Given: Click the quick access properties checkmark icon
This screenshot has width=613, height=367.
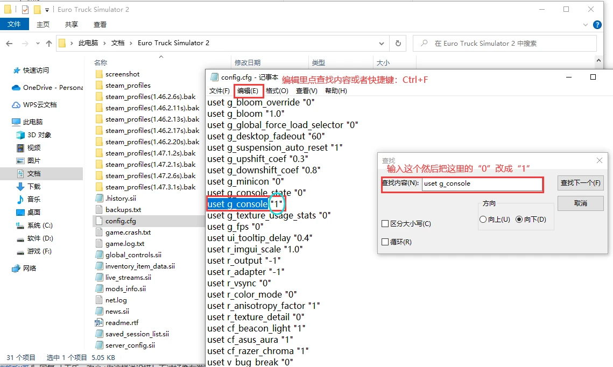Looking at the screenshot, I should click(x=25, y=9).
